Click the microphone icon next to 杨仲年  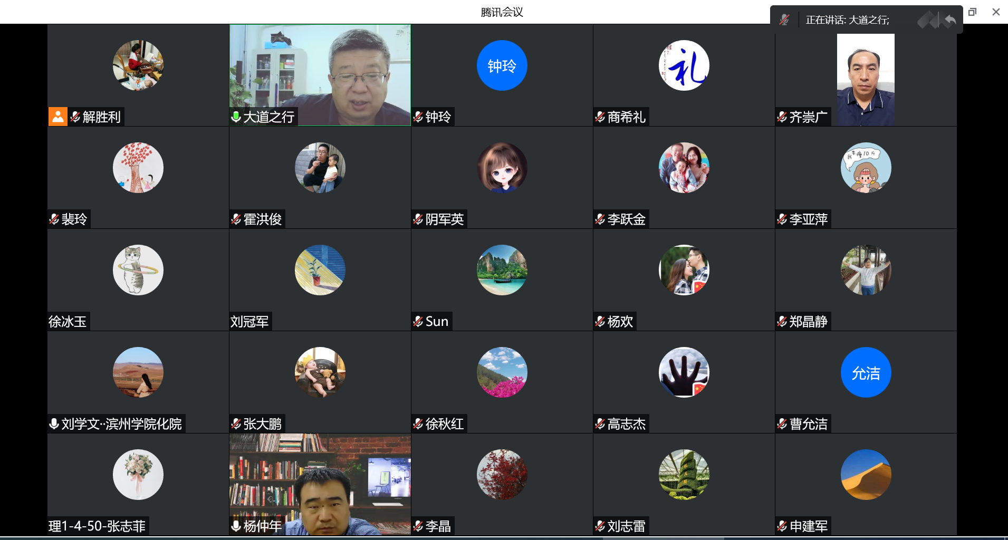(x=236, y=526)
